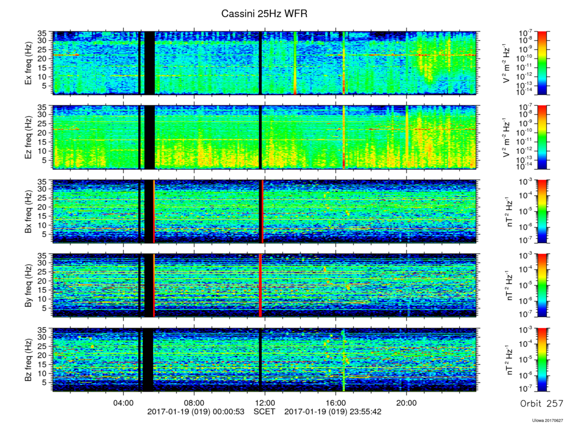The height and width of the screenshot is (423, 564).
Task: Click the SCET axis label
Action: 264,411
